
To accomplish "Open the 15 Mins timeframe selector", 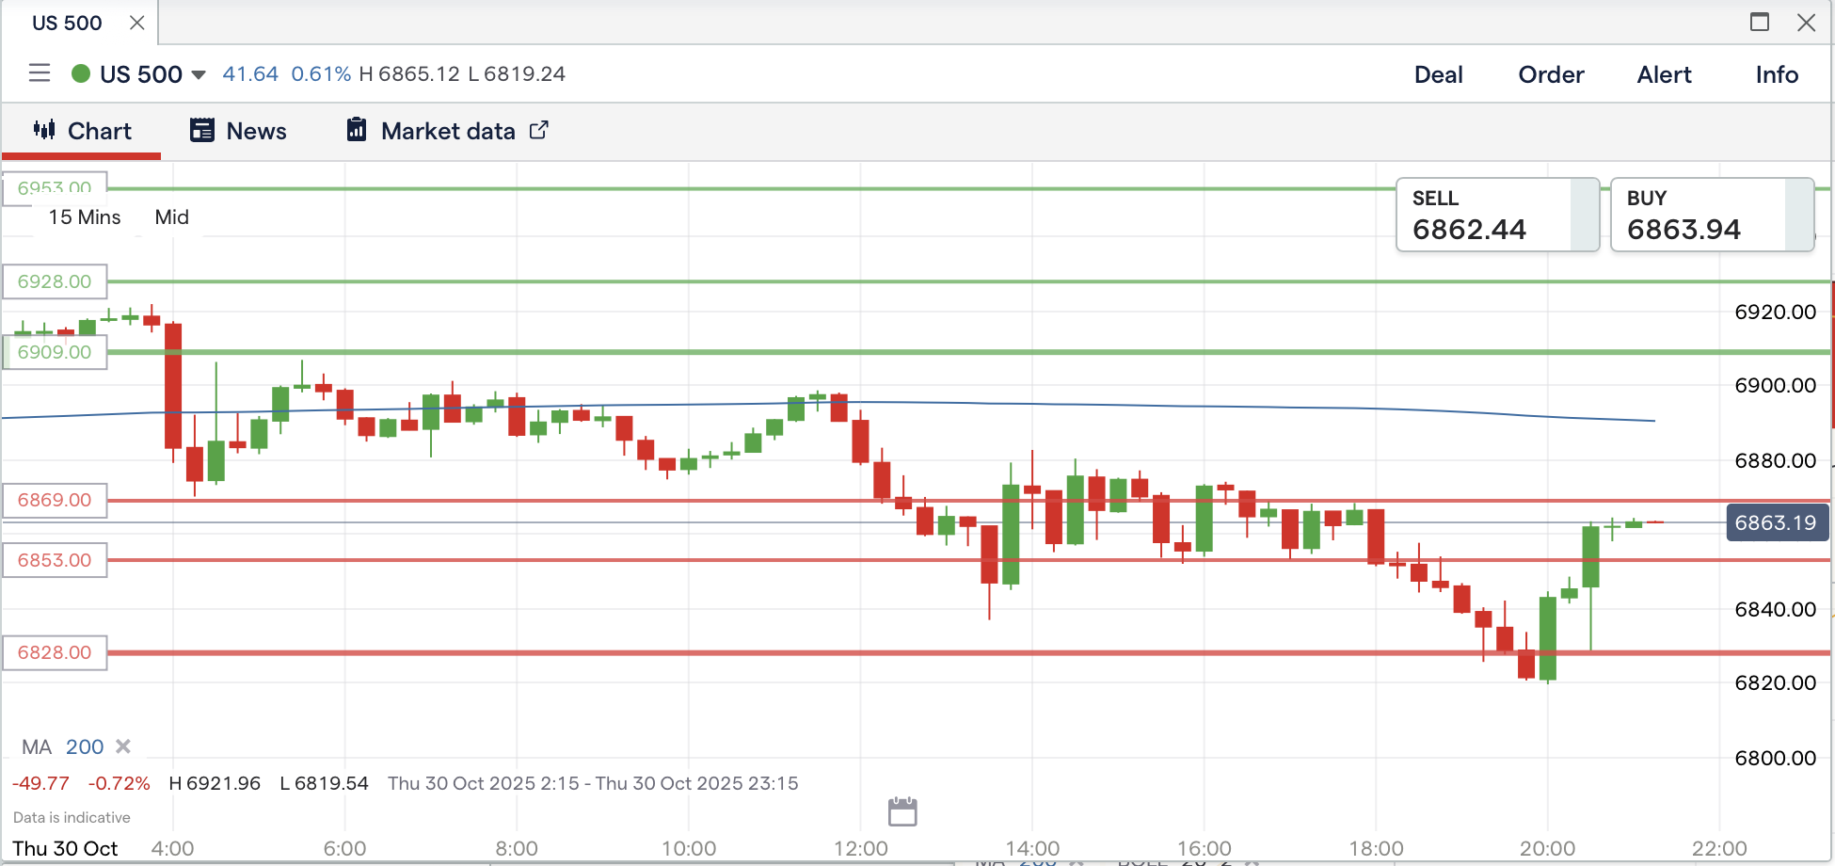I will pos(85,217).
